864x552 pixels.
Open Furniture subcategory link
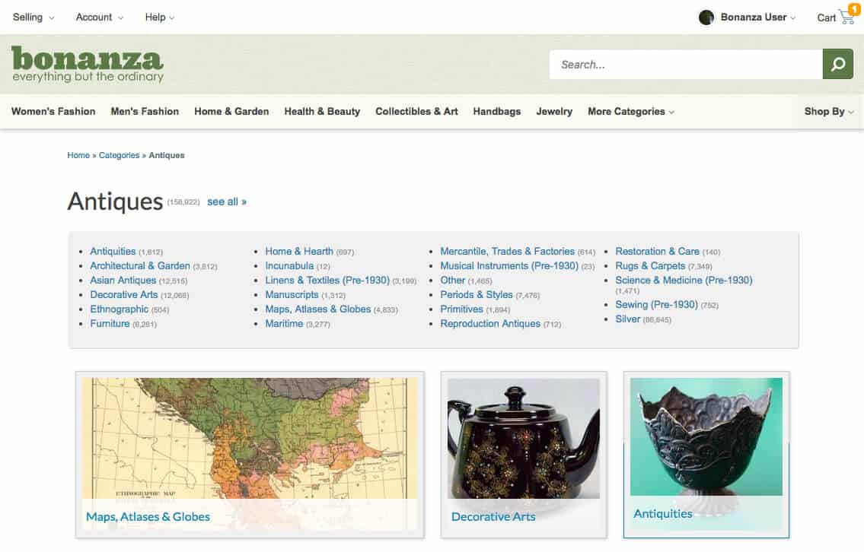coord(110,324)
